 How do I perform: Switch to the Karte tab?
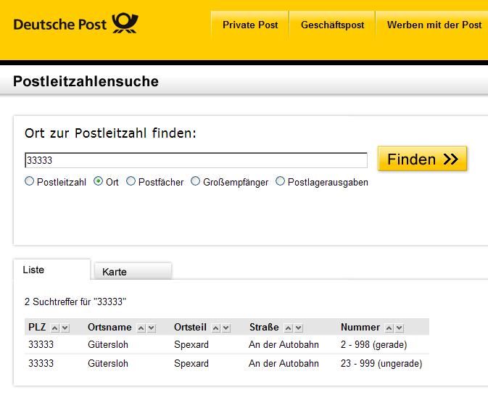pos(132,272)
